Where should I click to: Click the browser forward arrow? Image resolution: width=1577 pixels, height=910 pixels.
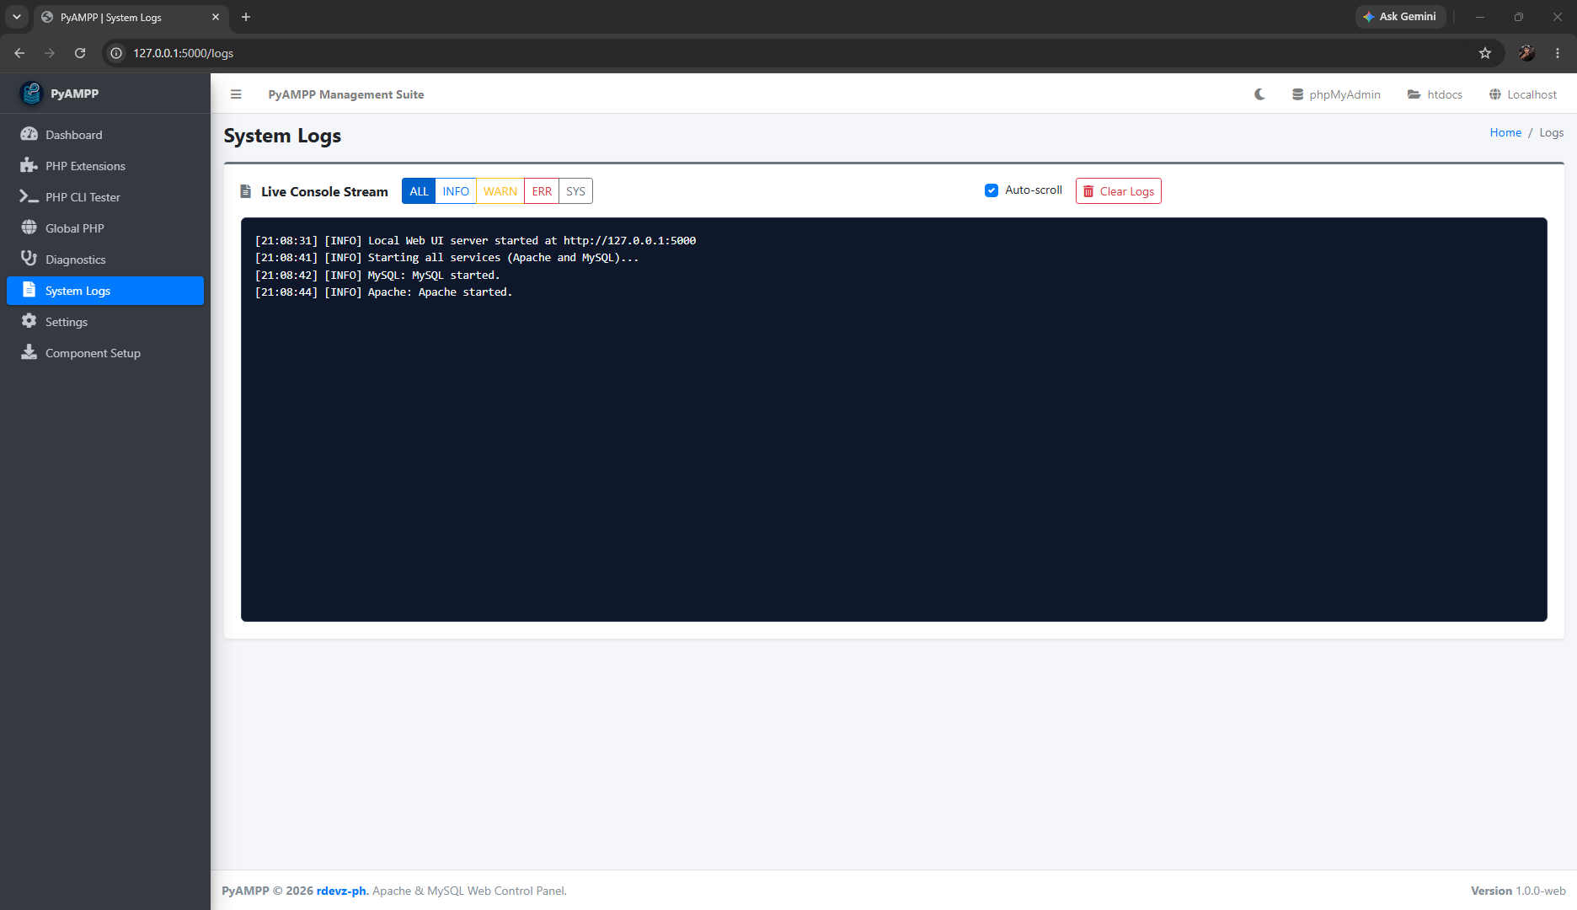click(50, 53)
